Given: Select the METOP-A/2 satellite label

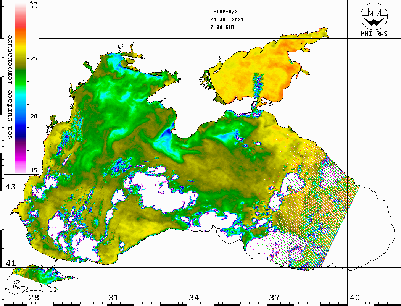Looking at the screenshot, I should coord(224,12).
